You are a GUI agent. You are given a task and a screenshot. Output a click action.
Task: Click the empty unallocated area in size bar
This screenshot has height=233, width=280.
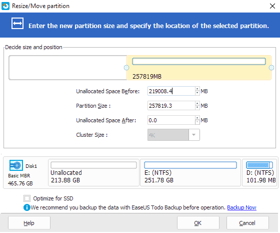[x=67, y=68]
